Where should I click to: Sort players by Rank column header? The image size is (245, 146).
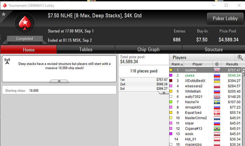tap(177, 64)
